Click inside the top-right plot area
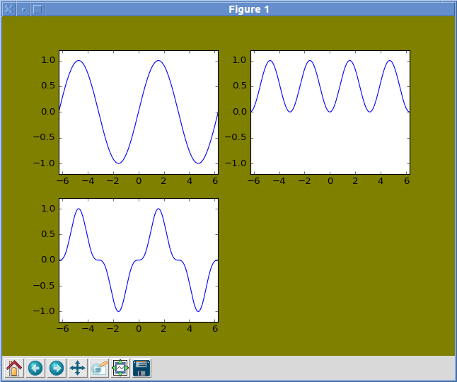The height and width of the screenshot is (382, 457). (x=330, y=141)
